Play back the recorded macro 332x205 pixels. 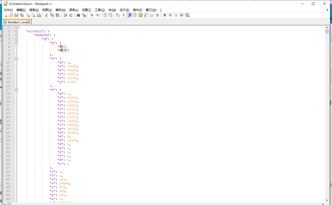tap(176, 15)
